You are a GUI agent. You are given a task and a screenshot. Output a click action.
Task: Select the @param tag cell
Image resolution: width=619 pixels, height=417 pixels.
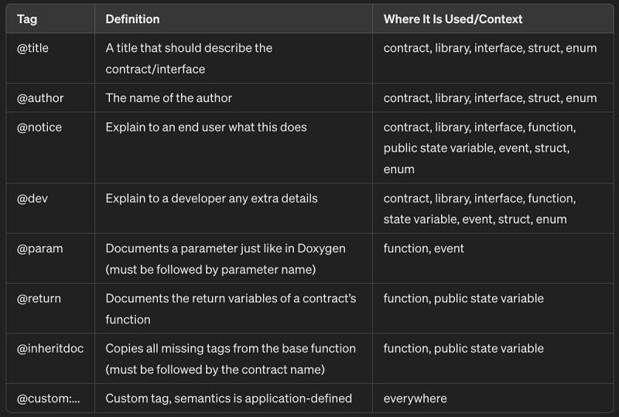click(x=39, y=248)
